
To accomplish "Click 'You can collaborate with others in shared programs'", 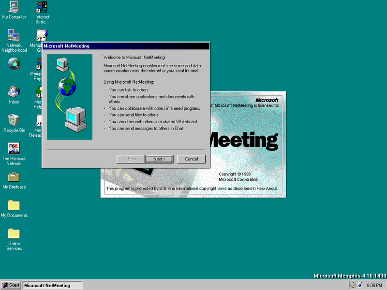I will [154, 108].
